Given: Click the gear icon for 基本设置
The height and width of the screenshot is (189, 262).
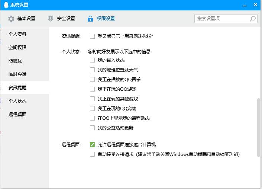Looking at the screenshot, I should coord(11,19).
